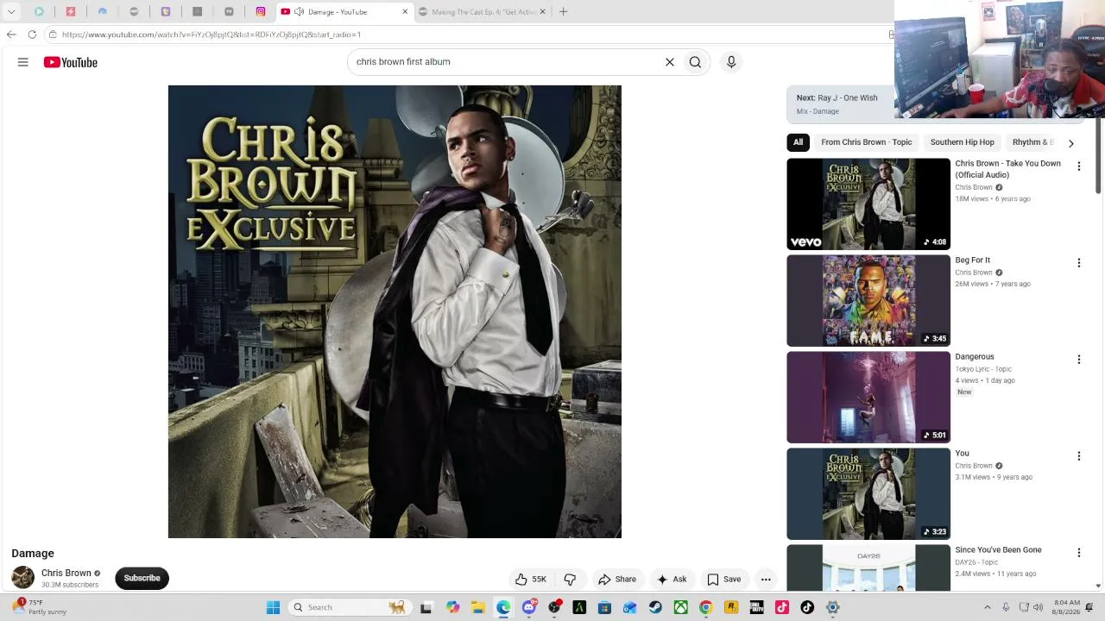Go to the YouTube home logo
The image size is (1105, 621).
point(71,62)
